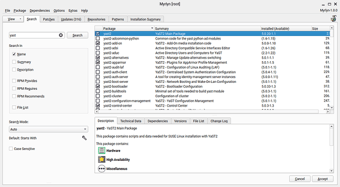The image size is (340, 187).
Task: Open the View dropdown button
Action: click(13, 19)
